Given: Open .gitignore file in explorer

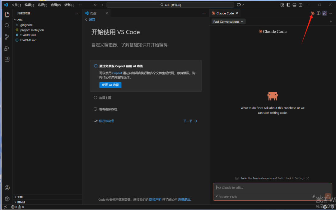Looking at the screenshot, I should pos(26,25).
